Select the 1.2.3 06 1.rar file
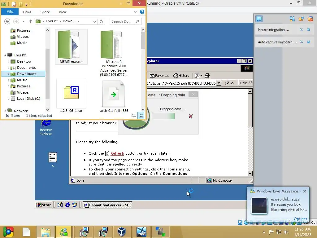The height and width of the screenshot is (238, 317). 71,96
